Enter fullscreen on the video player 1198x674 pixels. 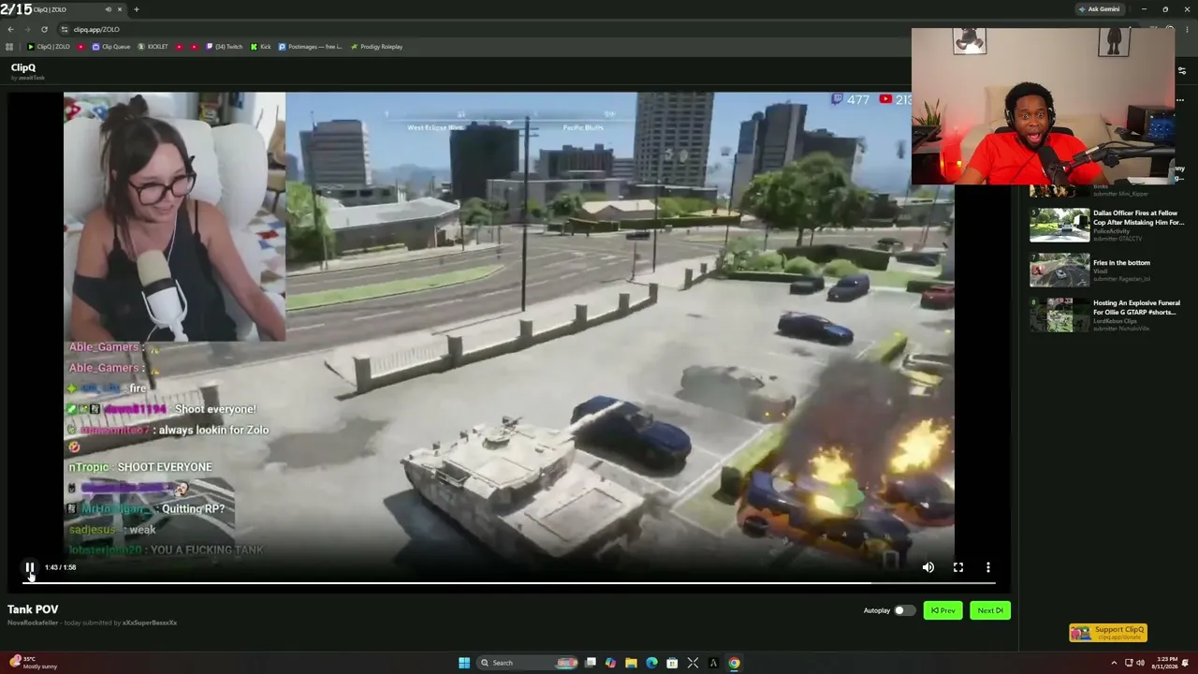pyautogui.click(x=957, y=567)
